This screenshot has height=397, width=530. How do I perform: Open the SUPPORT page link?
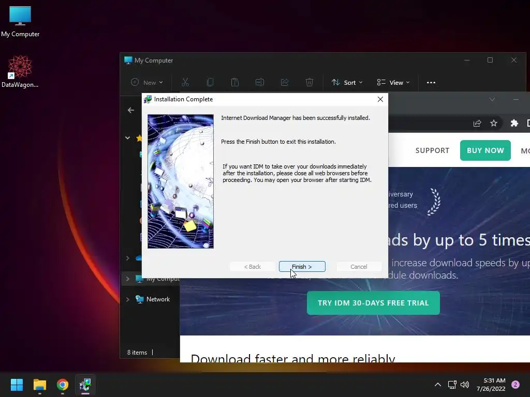[432, 150]
